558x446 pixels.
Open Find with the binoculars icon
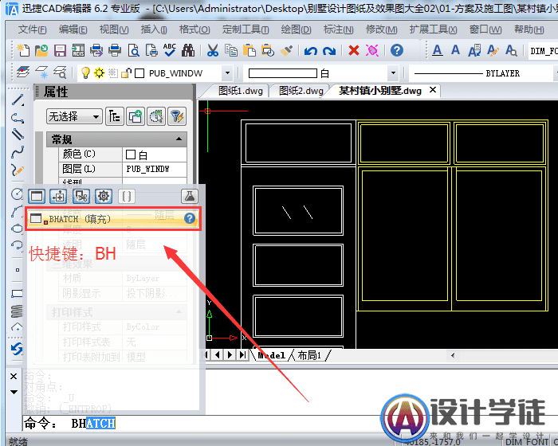click(188, 50)
